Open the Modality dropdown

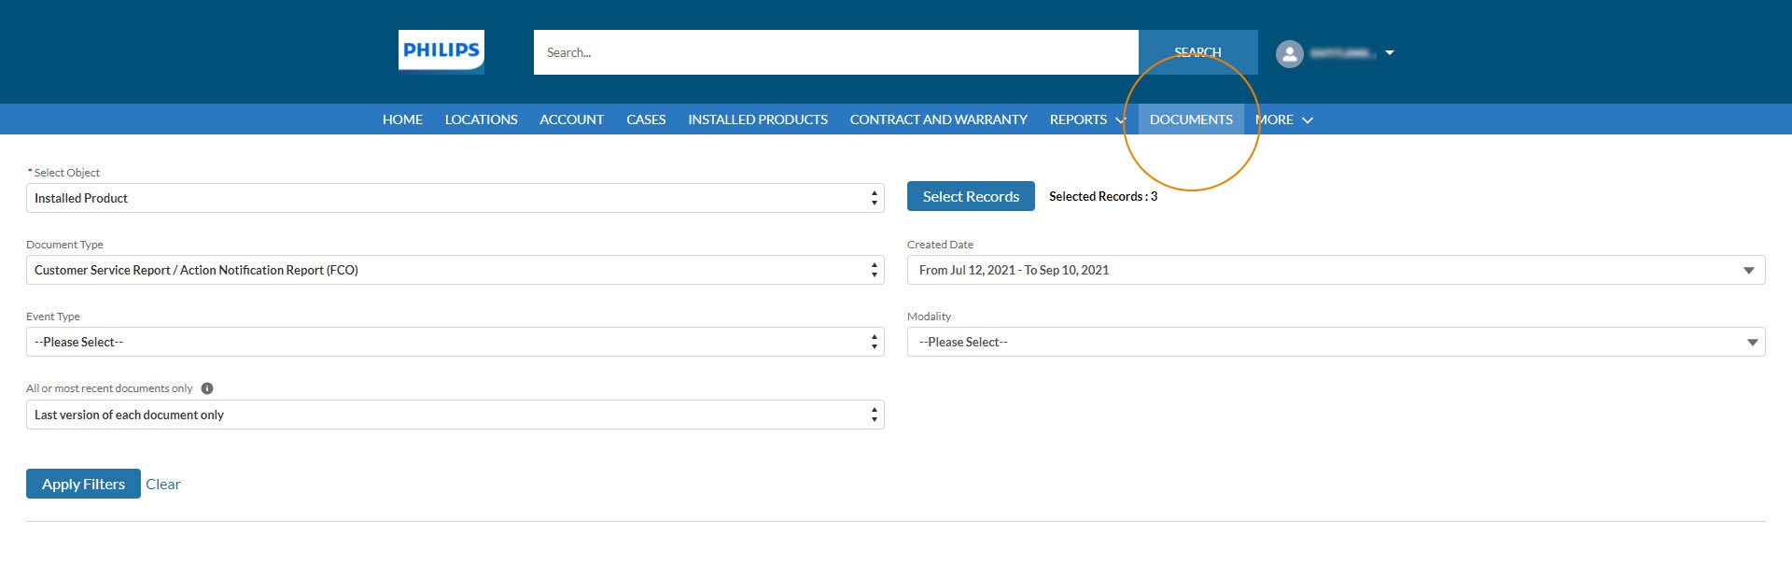1335,342
